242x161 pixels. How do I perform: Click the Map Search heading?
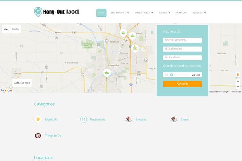(171, 31)
